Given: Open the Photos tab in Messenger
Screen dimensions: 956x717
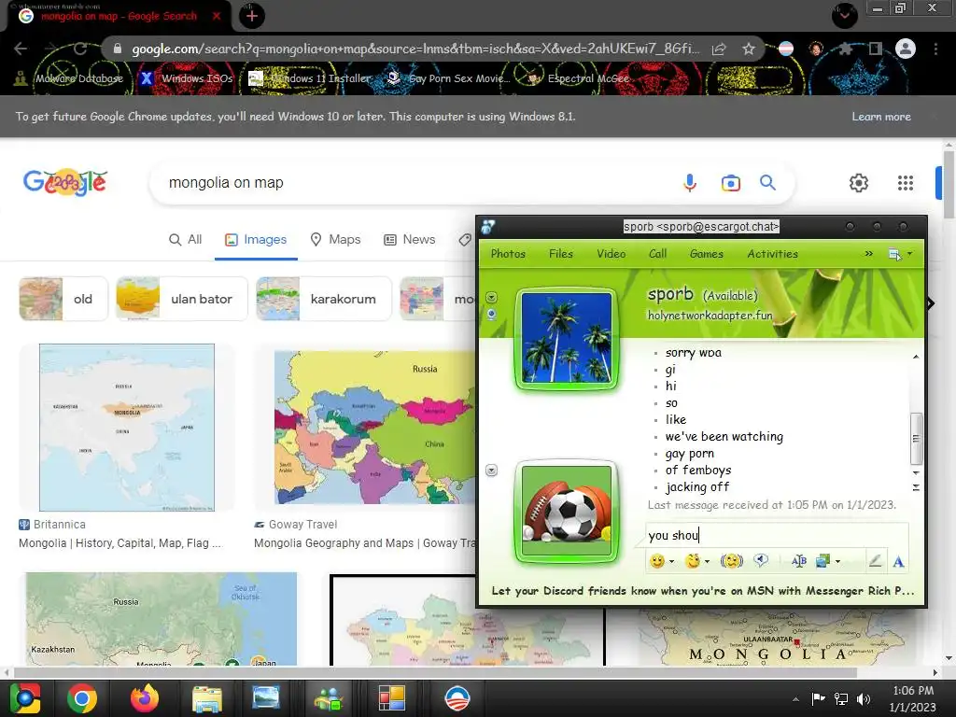Looking at the screenshot, I should click(x=508, y=254).
